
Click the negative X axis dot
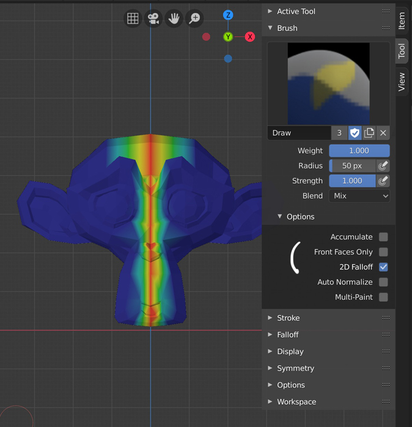pos(206,37)
